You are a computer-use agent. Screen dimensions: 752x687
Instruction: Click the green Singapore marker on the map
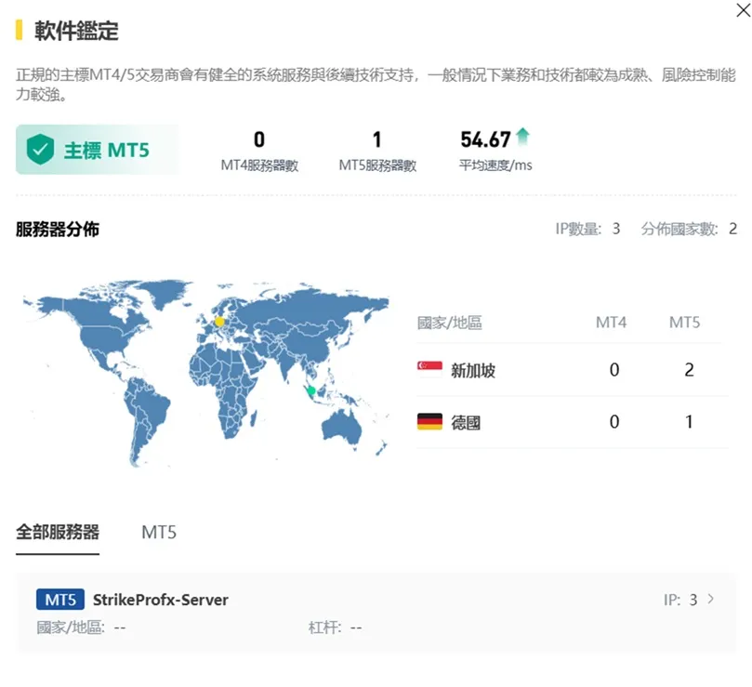coord(310,390)
